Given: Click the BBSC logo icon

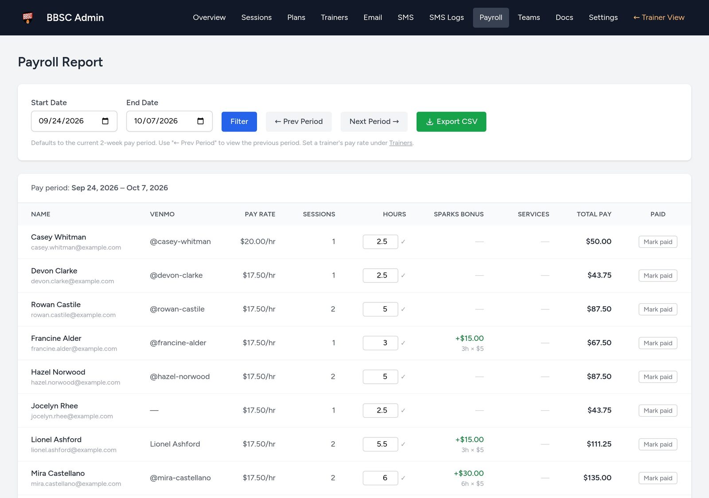Looking at the screenshot, I should click(27, 18).
